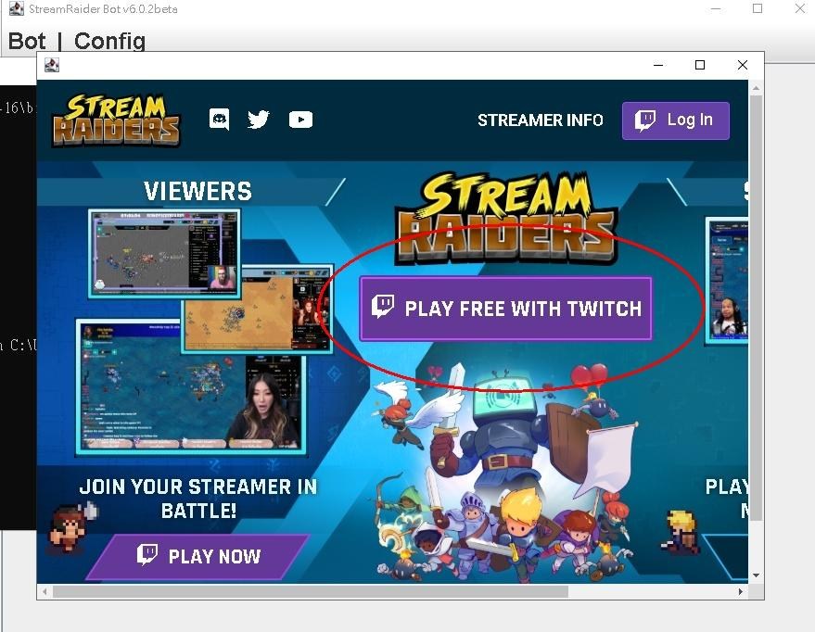Open the Discord icon link

click(219, 120)
